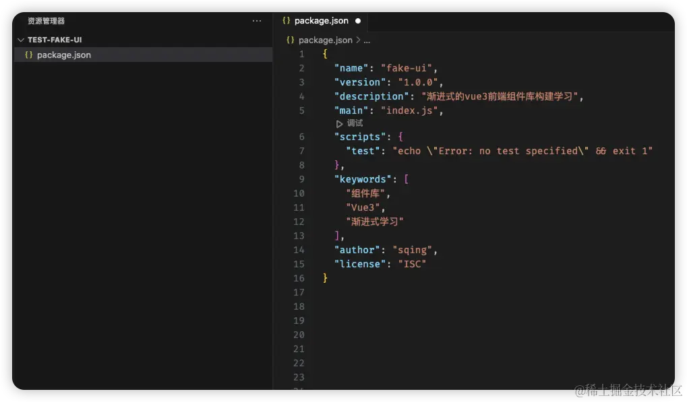Viewport: 687px width, 402px height.
Task: Click the "ISC" license value
Action: pyautogui.click(x=412, y=264)
